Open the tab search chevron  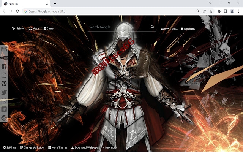click(210, 3)
